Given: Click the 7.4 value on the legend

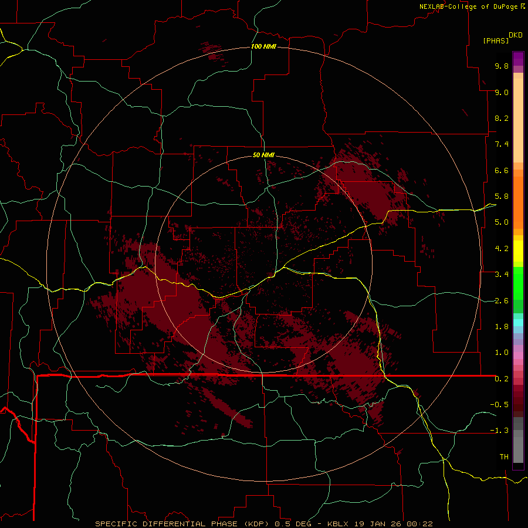Looking at the screenshot, I should click(x=502, y=144).
